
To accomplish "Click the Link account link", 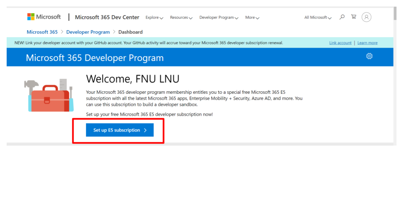I will [340, 43].
